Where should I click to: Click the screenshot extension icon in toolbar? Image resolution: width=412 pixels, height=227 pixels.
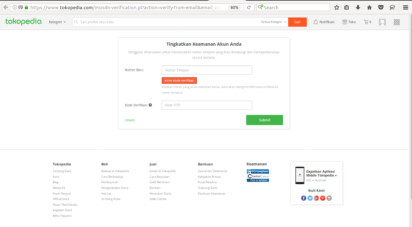393,7
